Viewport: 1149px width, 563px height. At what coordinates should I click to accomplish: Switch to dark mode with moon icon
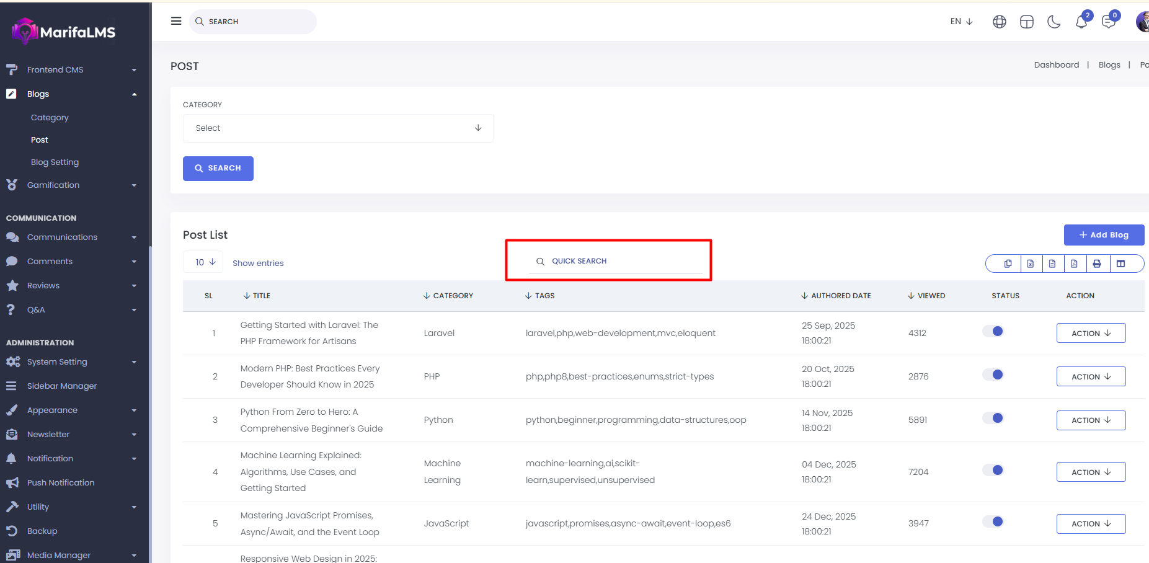coord(1054,22)
